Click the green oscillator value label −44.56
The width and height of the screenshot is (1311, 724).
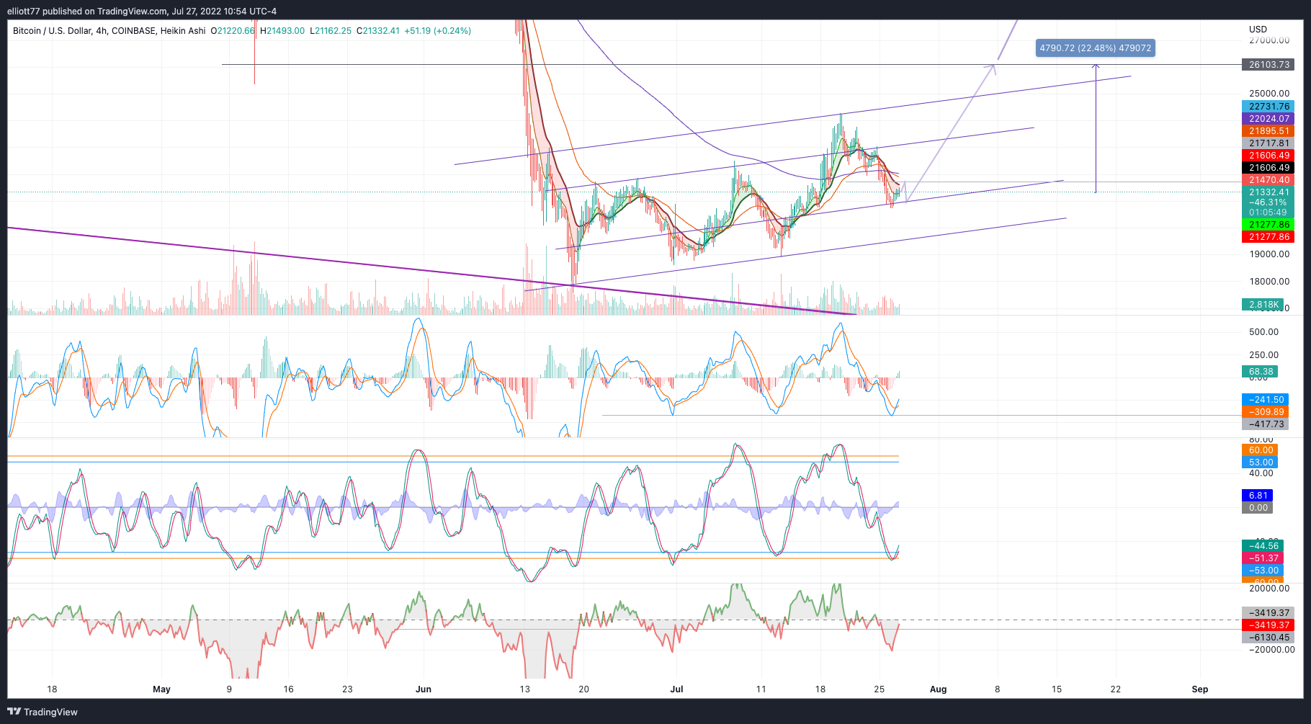coord(1263,546)
